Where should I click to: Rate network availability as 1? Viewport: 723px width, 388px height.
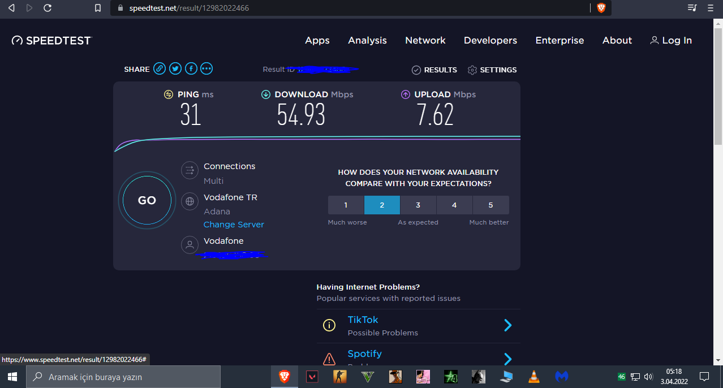[346, 205]
